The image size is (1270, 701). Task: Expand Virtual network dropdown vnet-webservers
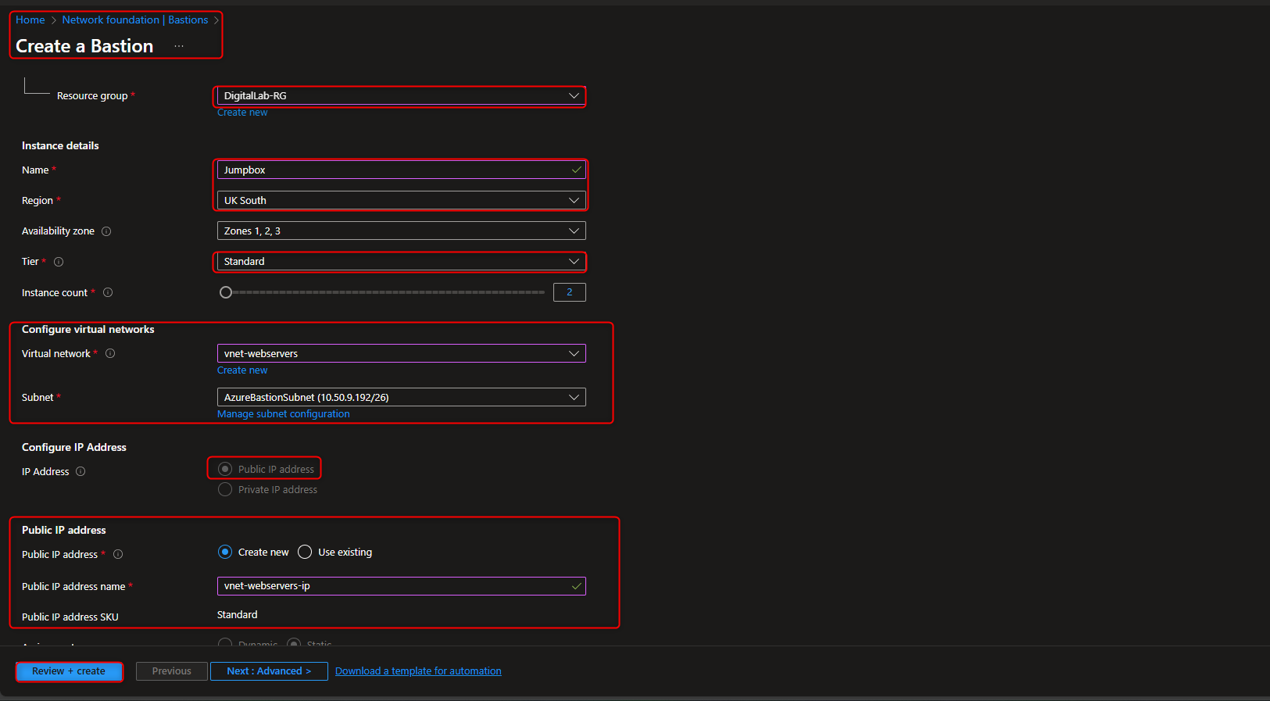tap(401, 353)
